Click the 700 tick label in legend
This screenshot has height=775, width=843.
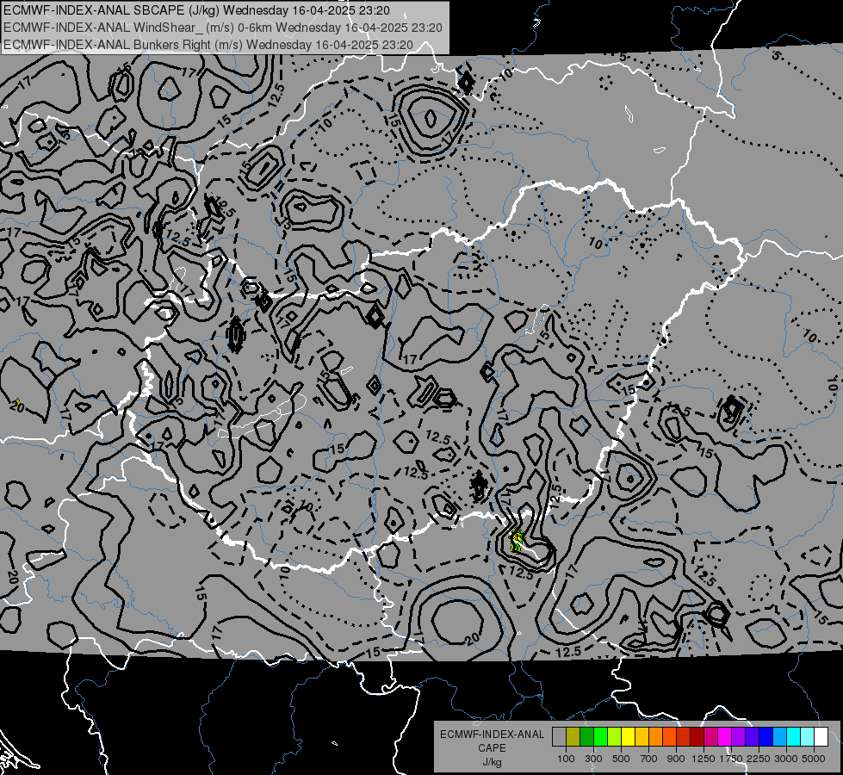(x=649, y=759)
